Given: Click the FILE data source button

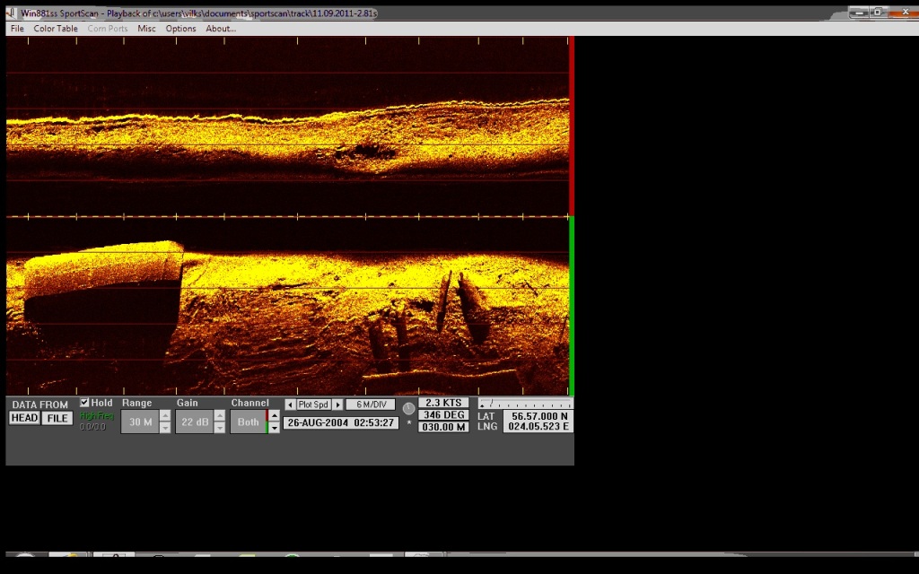Looking at the screenshot, I should [x=57, y=418].
